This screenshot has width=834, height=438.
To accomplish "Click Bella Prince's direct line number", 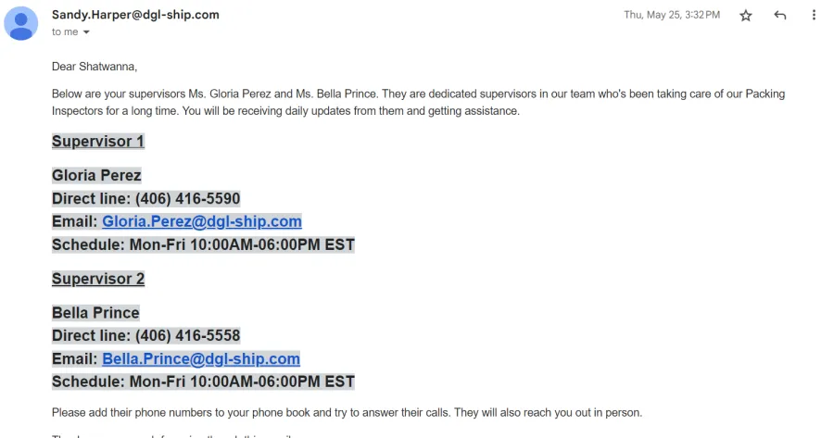I will coord(188,336).
